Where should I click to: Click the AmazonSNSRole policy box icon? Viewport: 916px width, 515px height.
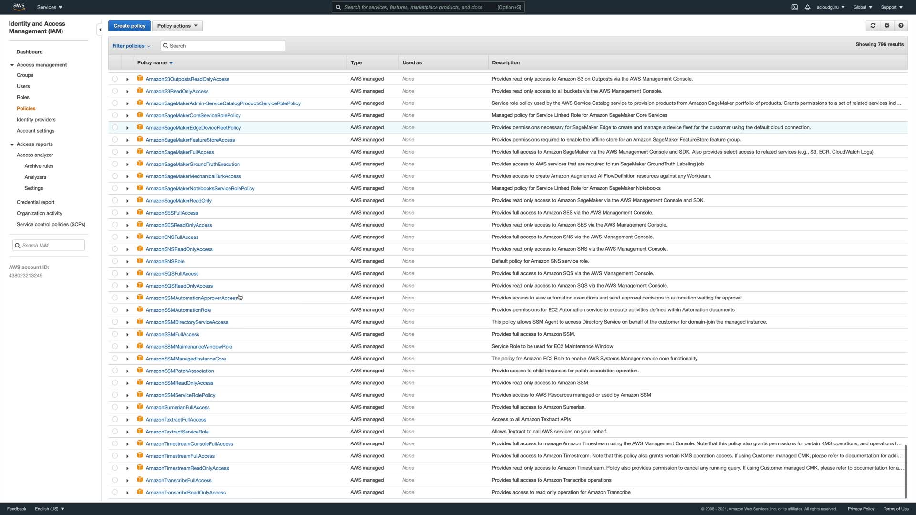click(140, 261)
